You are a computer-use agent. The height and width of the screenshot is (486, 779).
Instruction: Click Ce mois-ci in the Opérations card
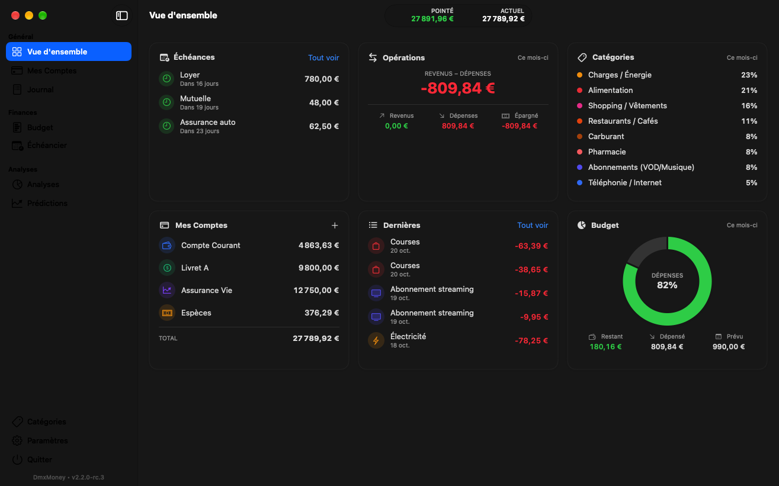click(x=533, y=57)
